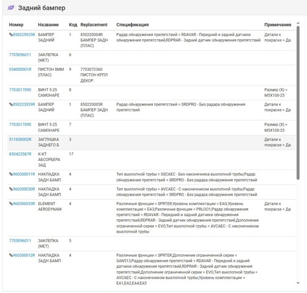The image size is (307, 293).
Task: Click the link icon before 960300012R
Action: point(11,255)
